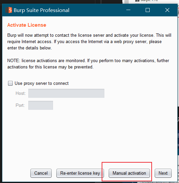Image resolution: width=179 pixels, height=183 pixels.
Task: Select the Burp2.1.72 item in background window
Action: click(x=149, y=1)
